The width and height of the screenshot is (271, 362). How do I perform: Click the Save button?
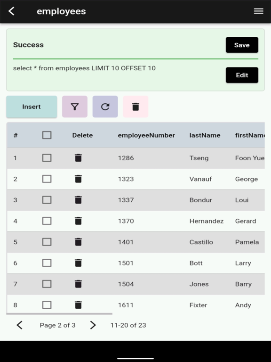(242, 45)
